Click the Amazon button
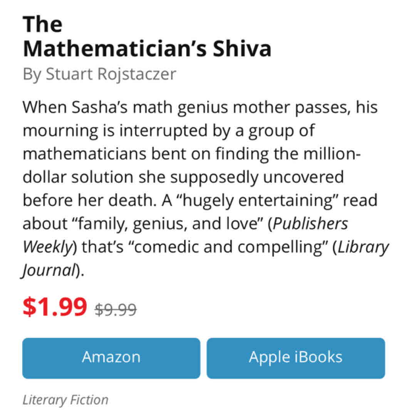The width and height of the screenshot is (416, 416). pyautogui.click(x=111, y=357)
